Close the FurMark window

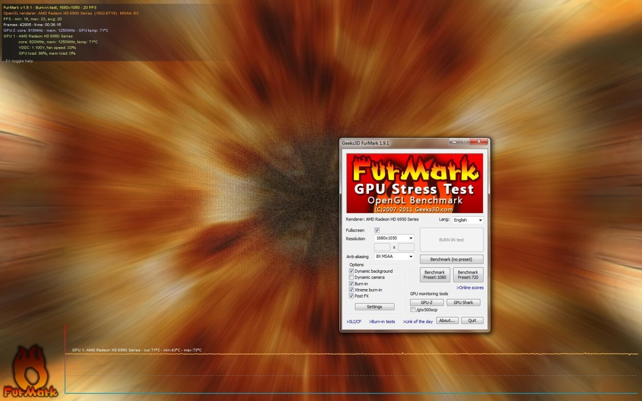coord(479,142)
